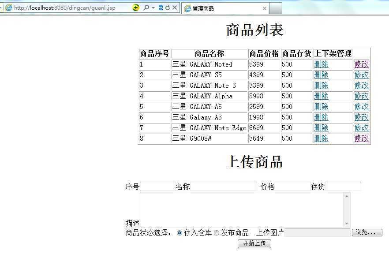Image resolution: width=389 pixels, height=258 pixels.
Task: Click the price cell 5399
Action: point(264,64)
